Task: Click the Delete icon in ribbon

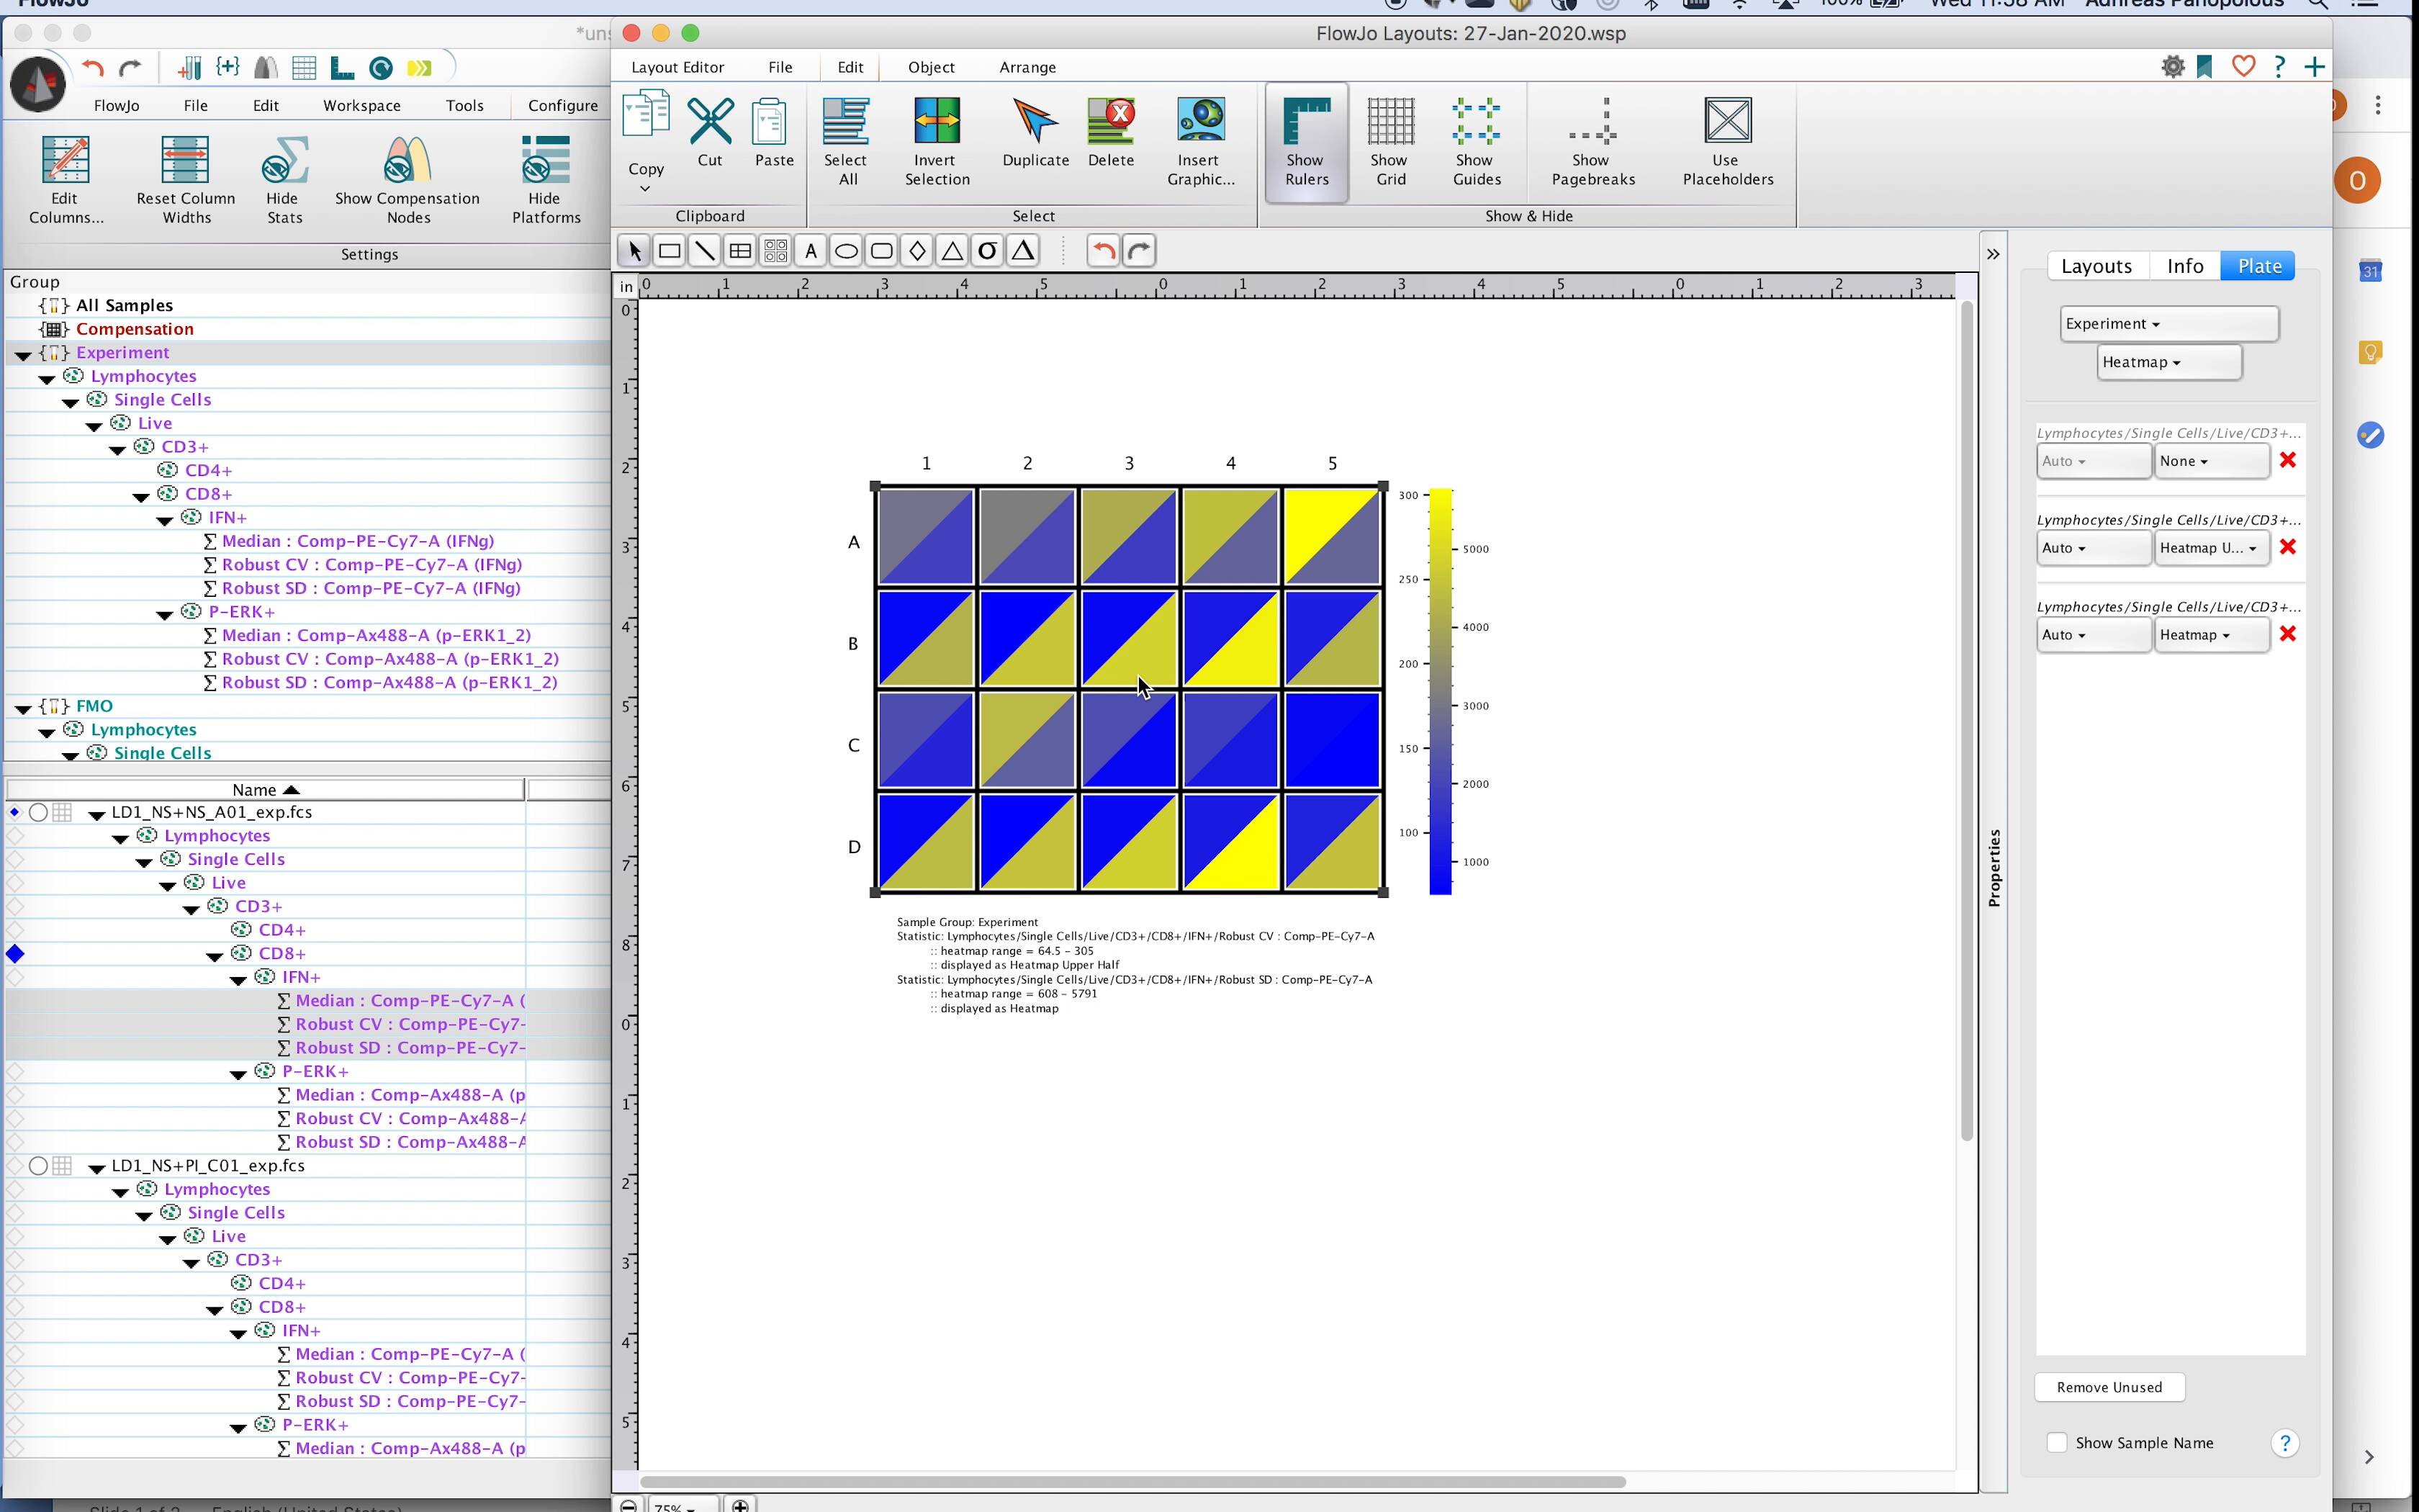Action: (x=1111, y=122)
